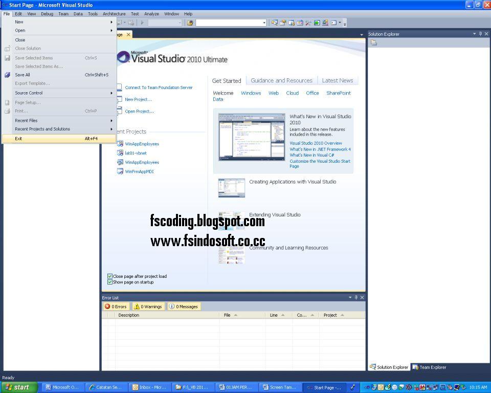
Task: Click the 0 Warnings button in Error List
Action: tap(148, 306)
